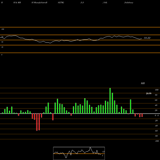Click the -12 value in mini chart
The width and height of the screenshot is (160, 160).
point(103,152)
